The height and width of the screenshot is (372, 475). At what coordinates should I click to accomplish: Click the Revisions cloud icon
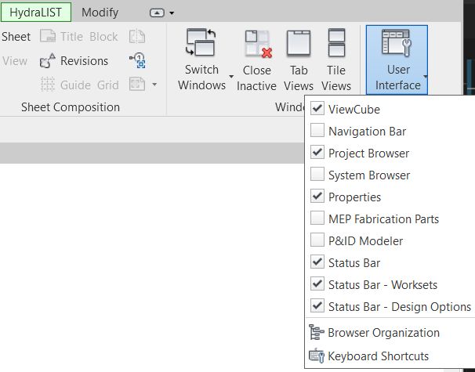point(48,60)
